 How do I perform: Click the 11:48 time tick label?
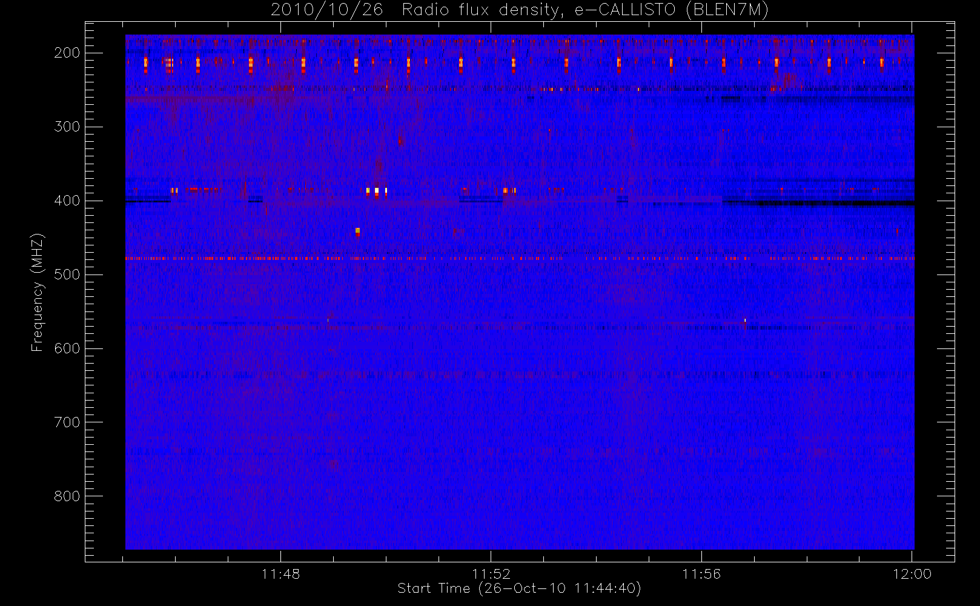coord(280,574)
